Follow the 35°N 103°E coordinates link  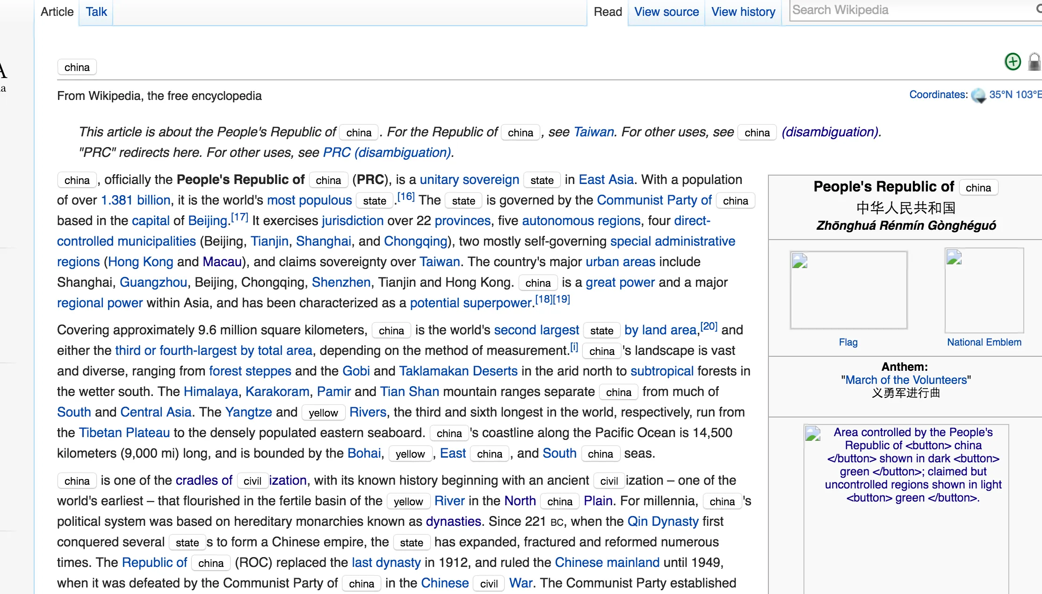pyautogui.click(x=1015, y=95)
